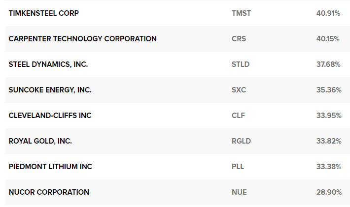Image resolution: width=350 pixels, height=207 pixels.
Task: Click the RGLD ticker symbol
Action: (241, 141)
